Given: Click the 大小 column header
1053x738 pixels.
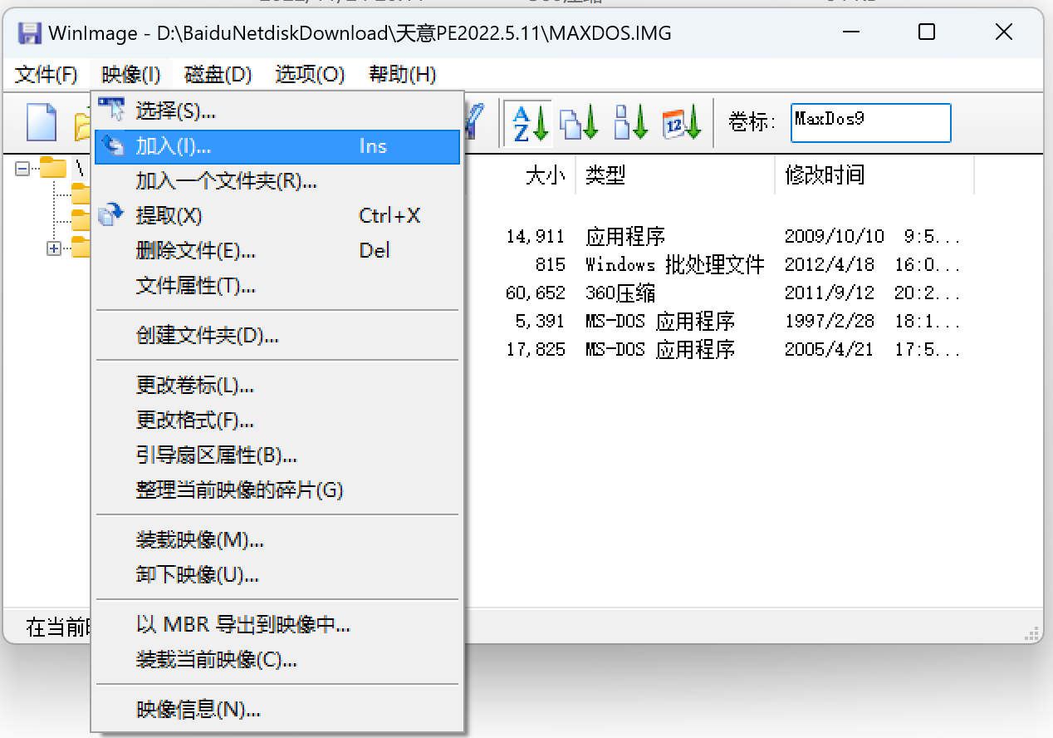Looking at the screenshot, I should (546, 175).
